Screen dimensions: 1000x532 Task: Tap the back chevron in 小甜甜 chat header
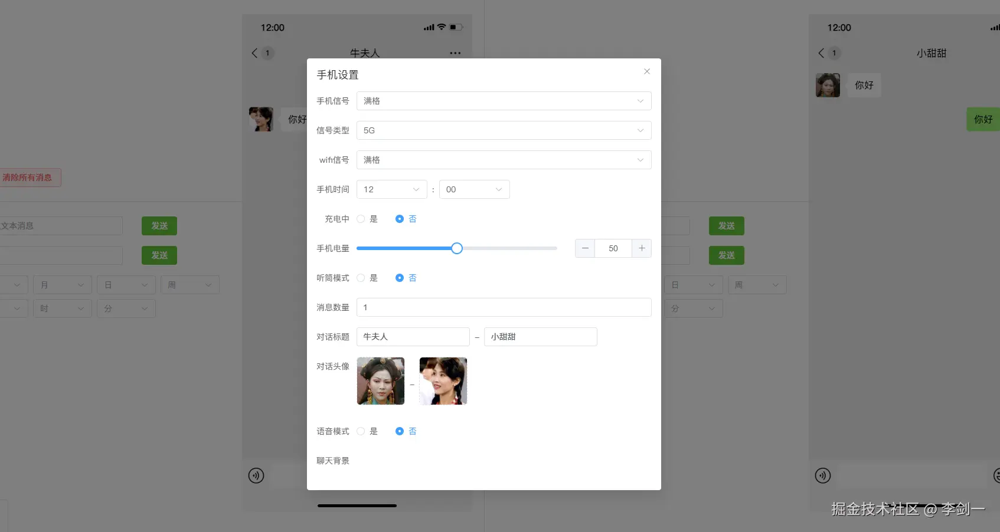(821, 53)
